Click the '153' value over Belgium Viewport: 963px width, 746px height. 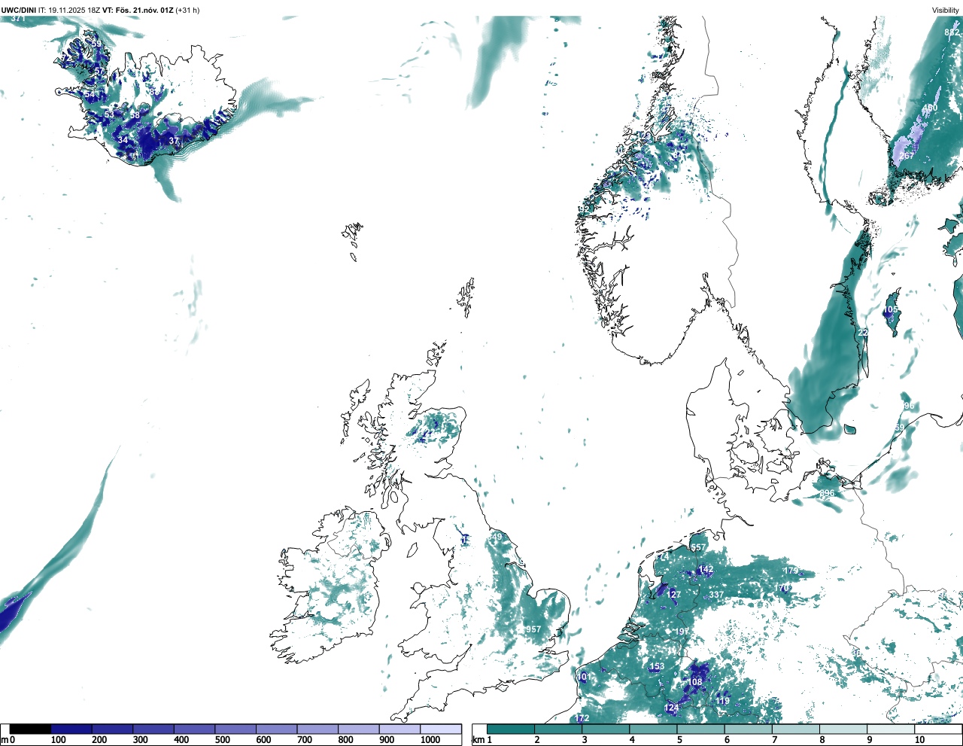coord(657,666)
